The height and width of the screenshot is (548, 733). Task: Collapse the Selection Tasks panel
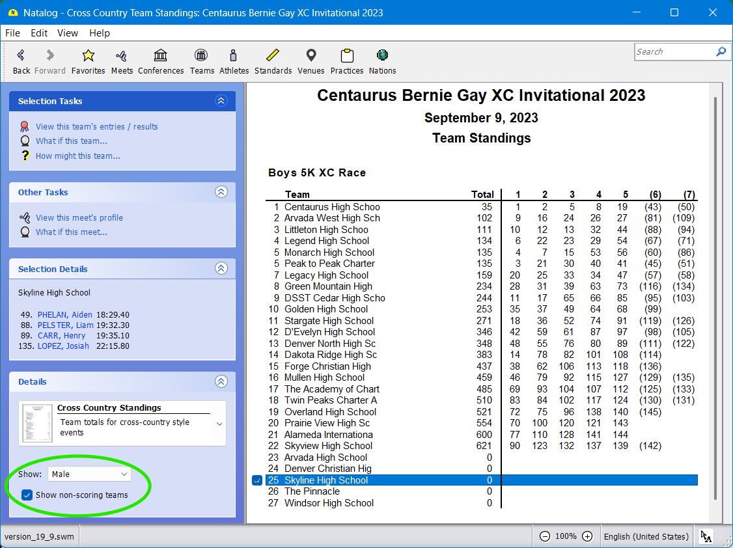[x=221, y=101]
